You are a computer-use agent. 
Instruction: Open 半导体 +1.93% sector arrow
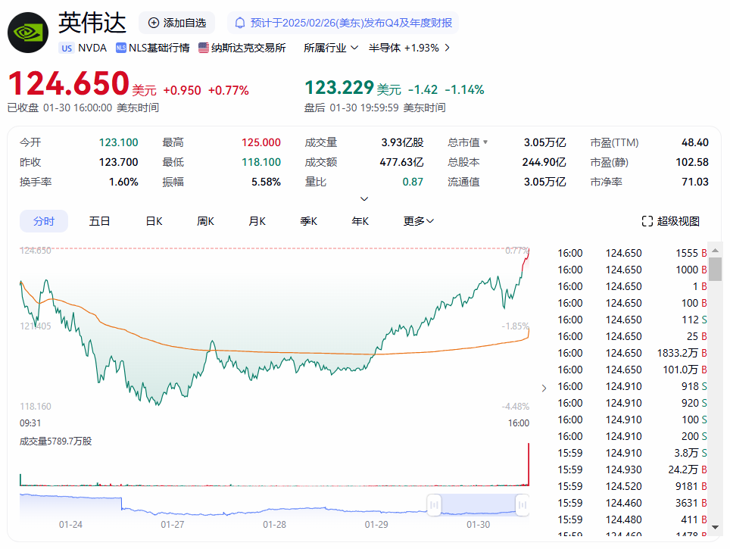447,48
